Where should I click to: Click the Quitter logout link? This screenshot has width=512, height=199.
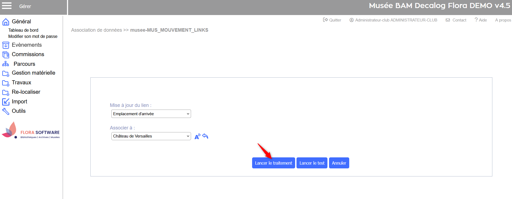332,20
